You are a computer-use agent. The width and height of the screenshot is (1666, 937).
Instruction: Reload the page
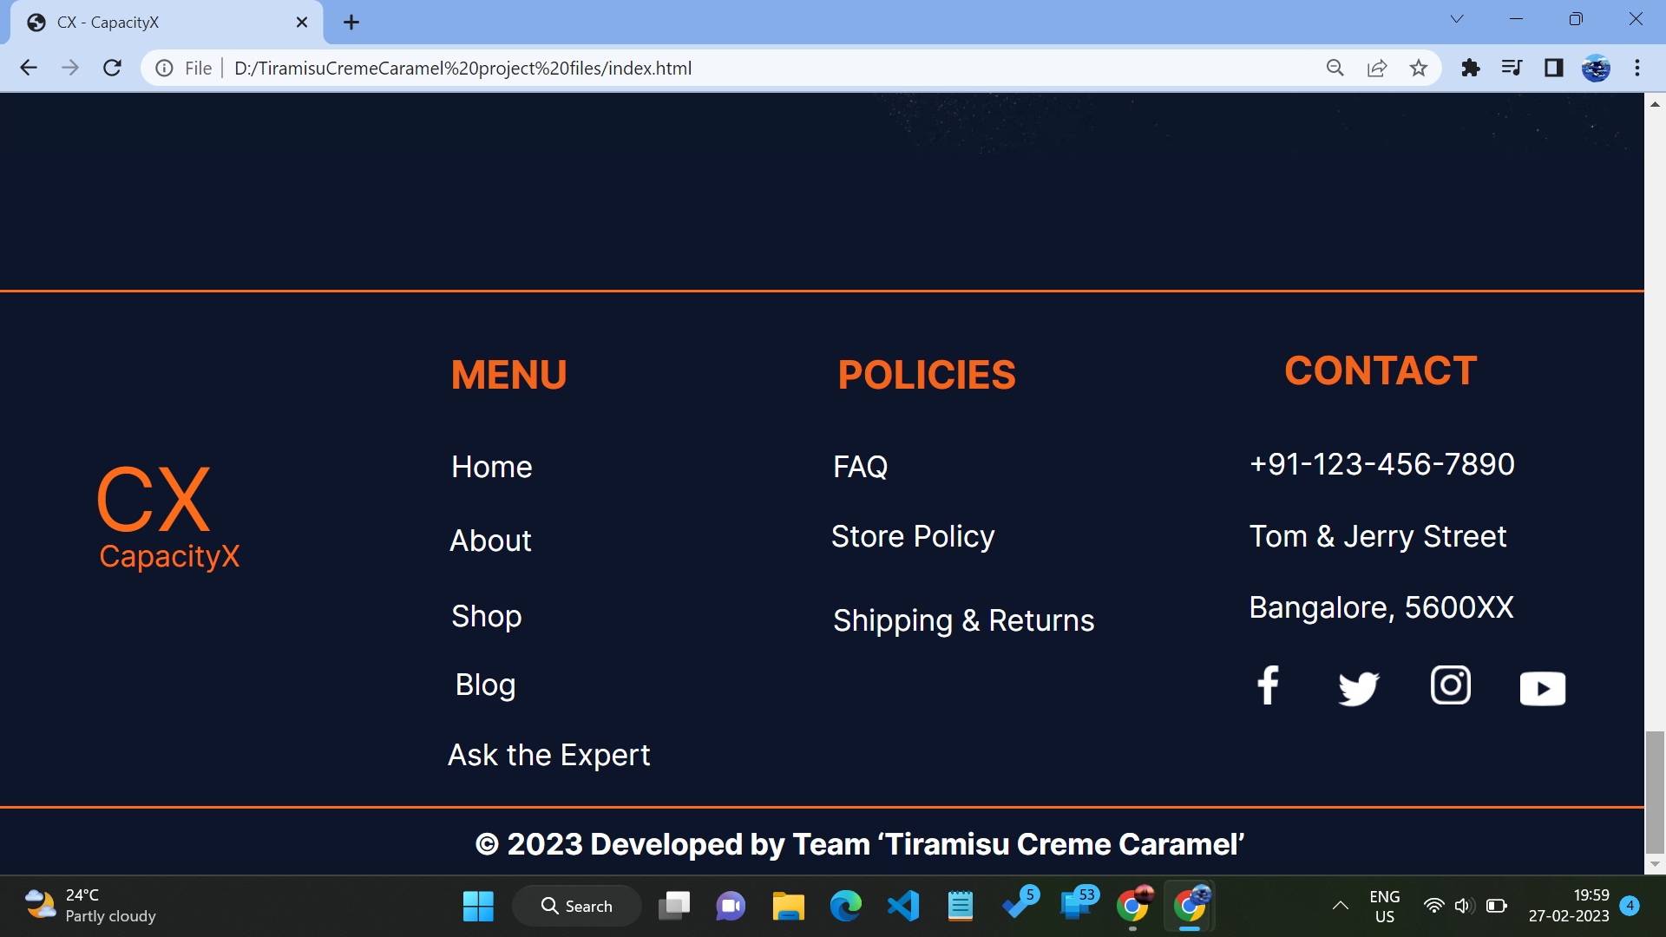[x=112, y=68]
